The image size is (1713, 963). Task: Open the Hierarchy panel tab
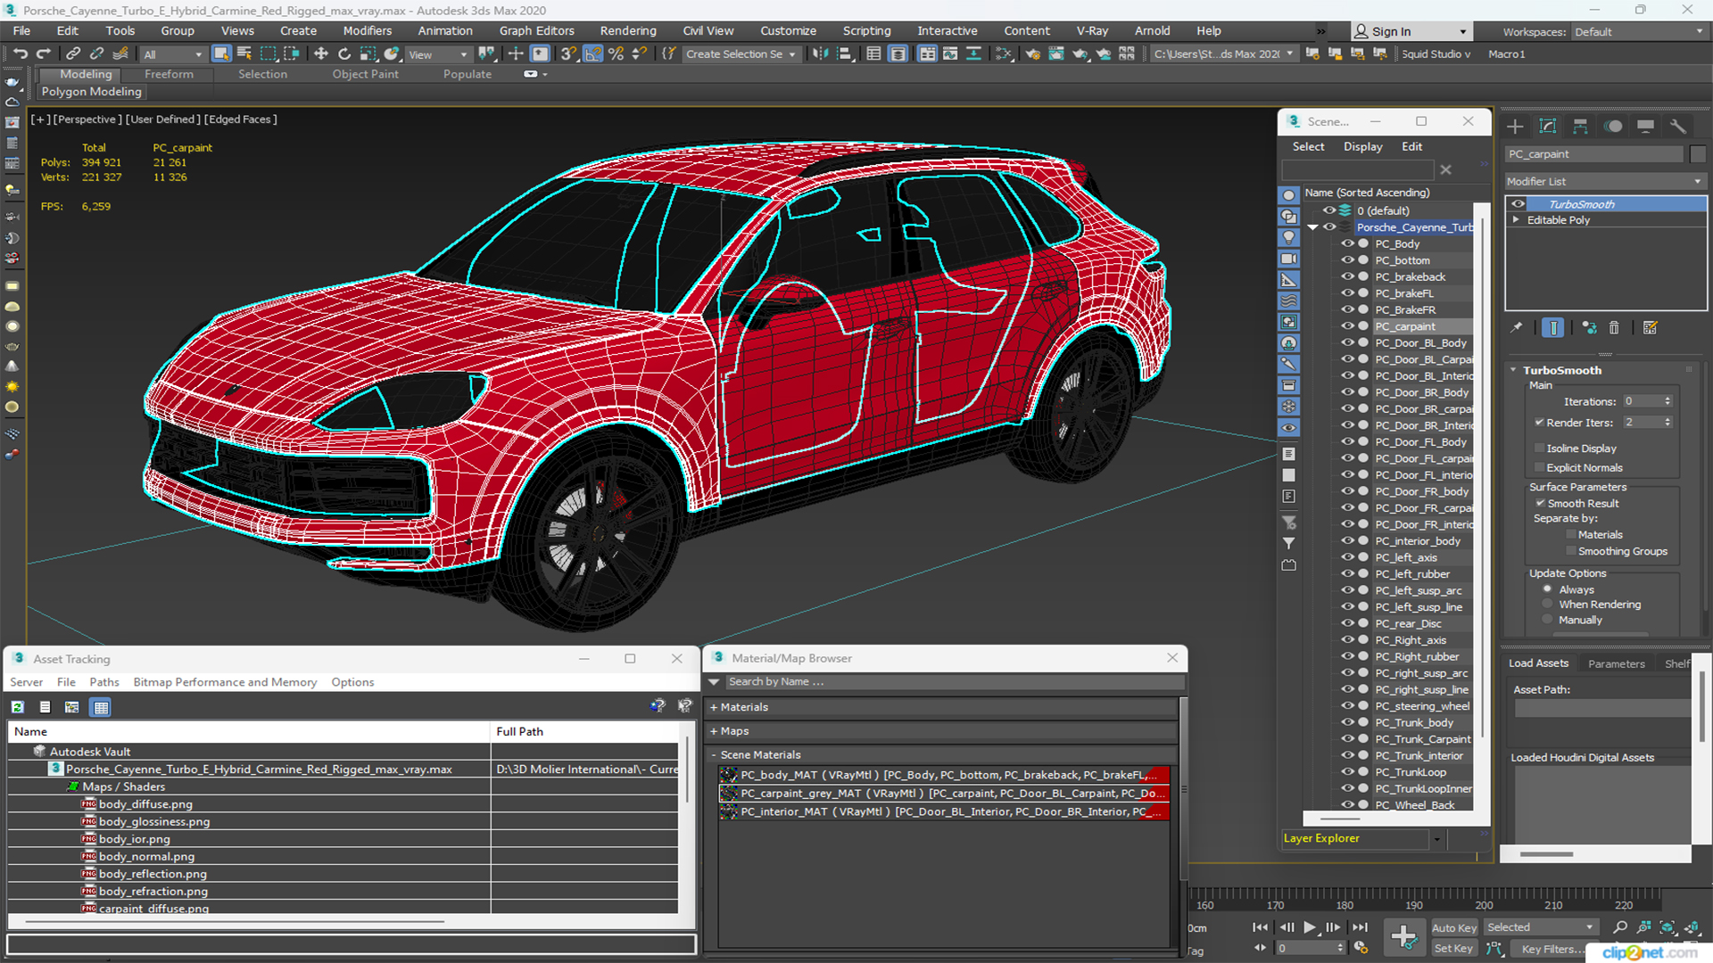1580,127
